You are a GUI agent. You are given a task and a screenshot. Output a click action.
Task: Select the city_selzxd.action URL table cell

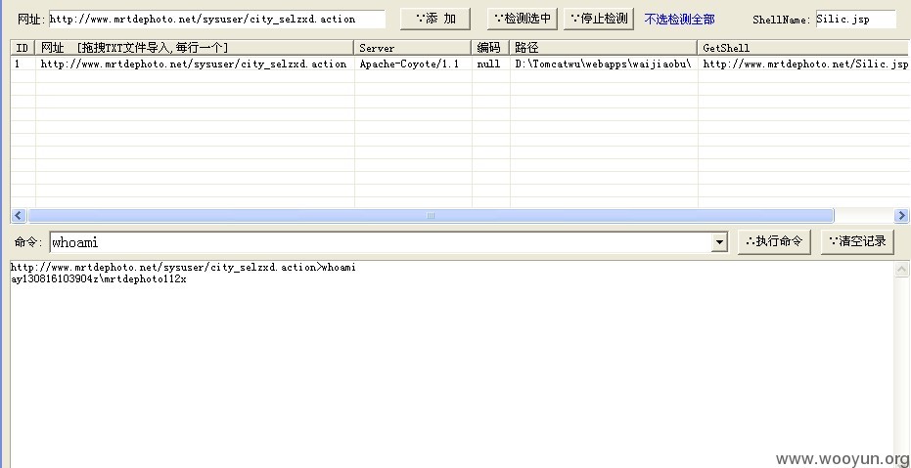tap(195, 64)
